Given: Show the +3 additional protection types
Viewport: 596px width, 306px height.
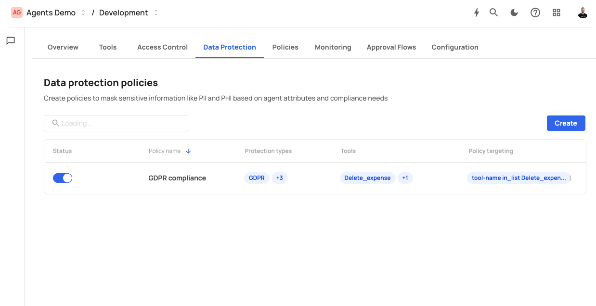Looking at the screenshot, I should coord(280,178).
